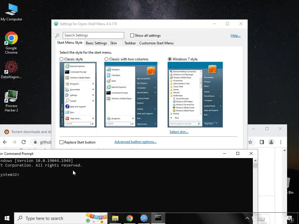299x224 pixels.
Task: Maximize the Open-Shell settings window
Action: [x=227, y=24]
